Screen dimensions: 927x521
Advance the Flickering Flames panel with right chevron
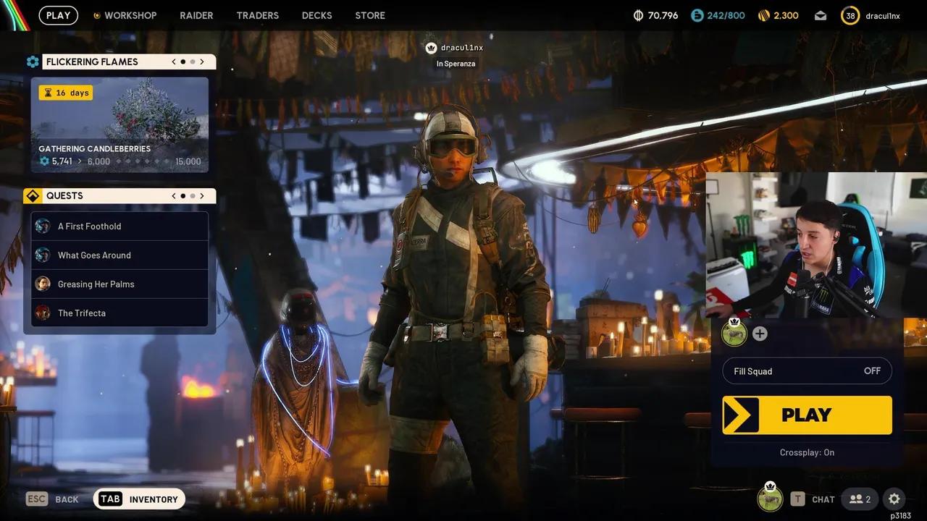[202, 62]
